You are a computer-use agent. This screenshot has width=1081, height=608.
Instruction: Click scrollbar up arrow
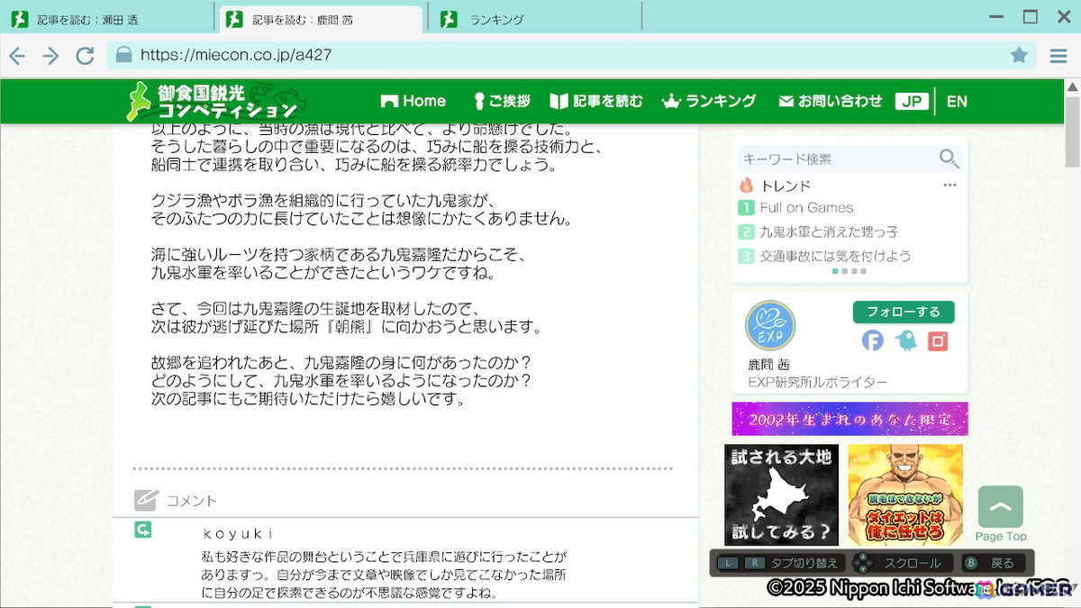tap(1073, 86)
